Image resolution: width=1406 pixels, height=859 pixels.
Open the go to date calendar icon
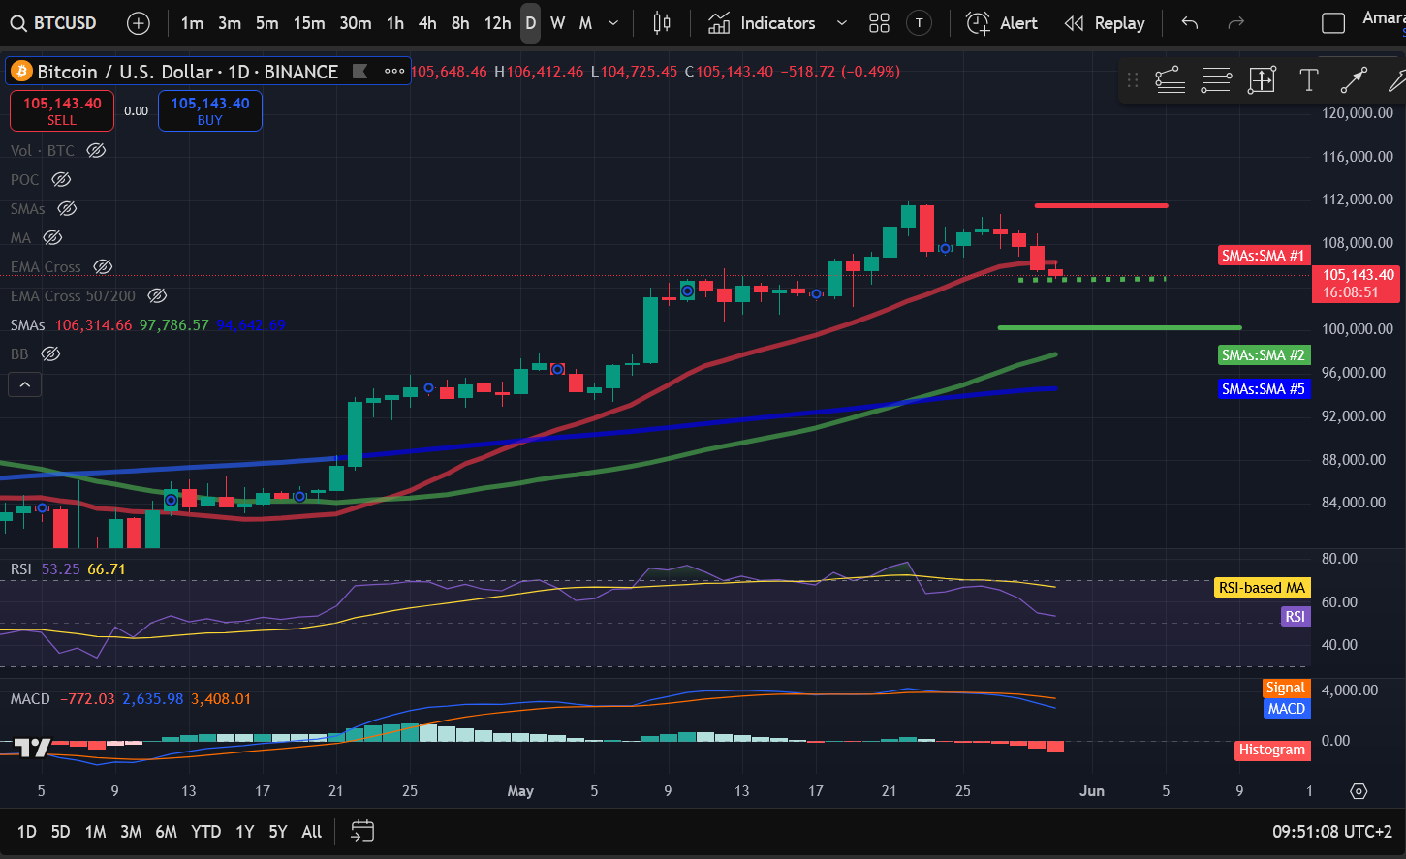coord(362,831)
